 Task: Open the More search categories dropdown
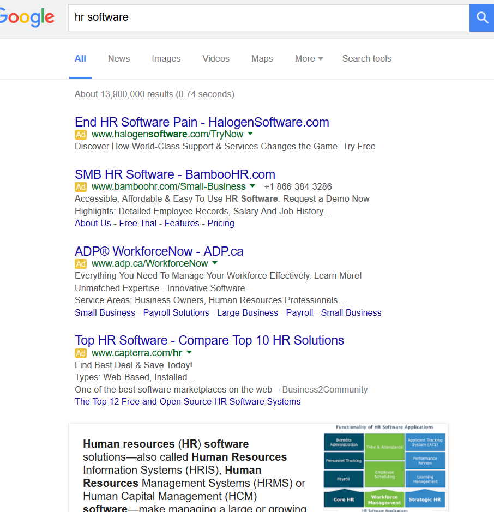click(x=309, y=59)
